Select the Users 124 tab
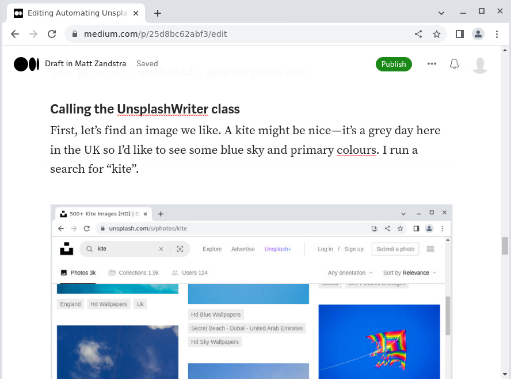511x379 pixels. (190, 272)
